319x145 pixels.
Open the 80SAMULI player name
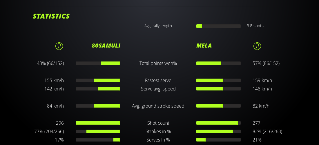106,46
